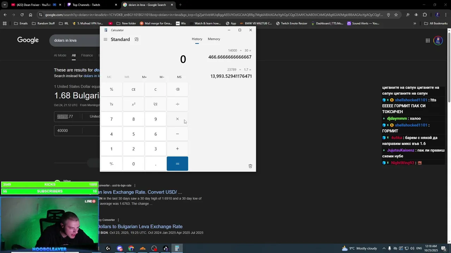Image resolution: width=451 pixels, height=253 pixels.
Task: Click Chrome back navigation arrow
Action: tap(5, 15)
